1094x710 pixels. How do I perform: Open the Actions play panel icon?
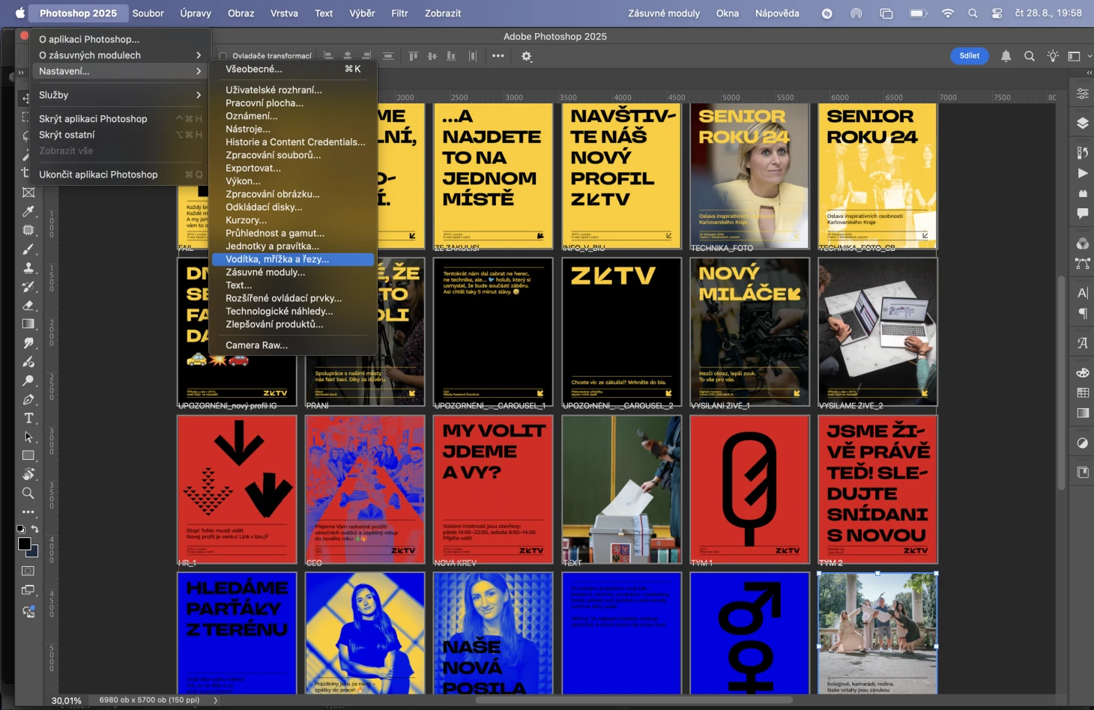pos(1082,173)
